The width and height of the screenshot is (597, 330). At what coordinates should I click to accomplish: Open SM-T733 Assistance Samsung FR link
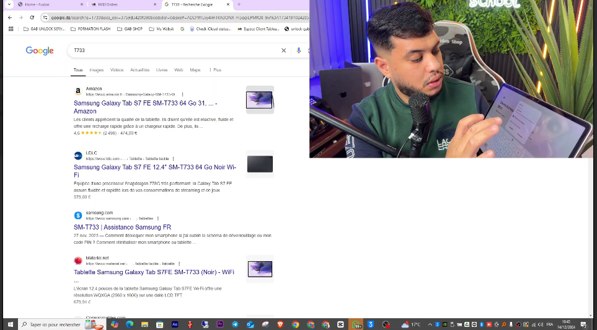tap(123, 227)
